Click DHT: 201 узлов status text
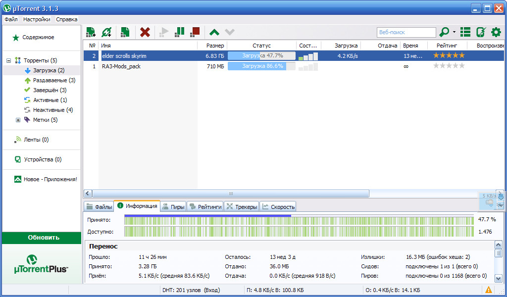The width and height of the screenshot is (507, 297). click(191, 290)
